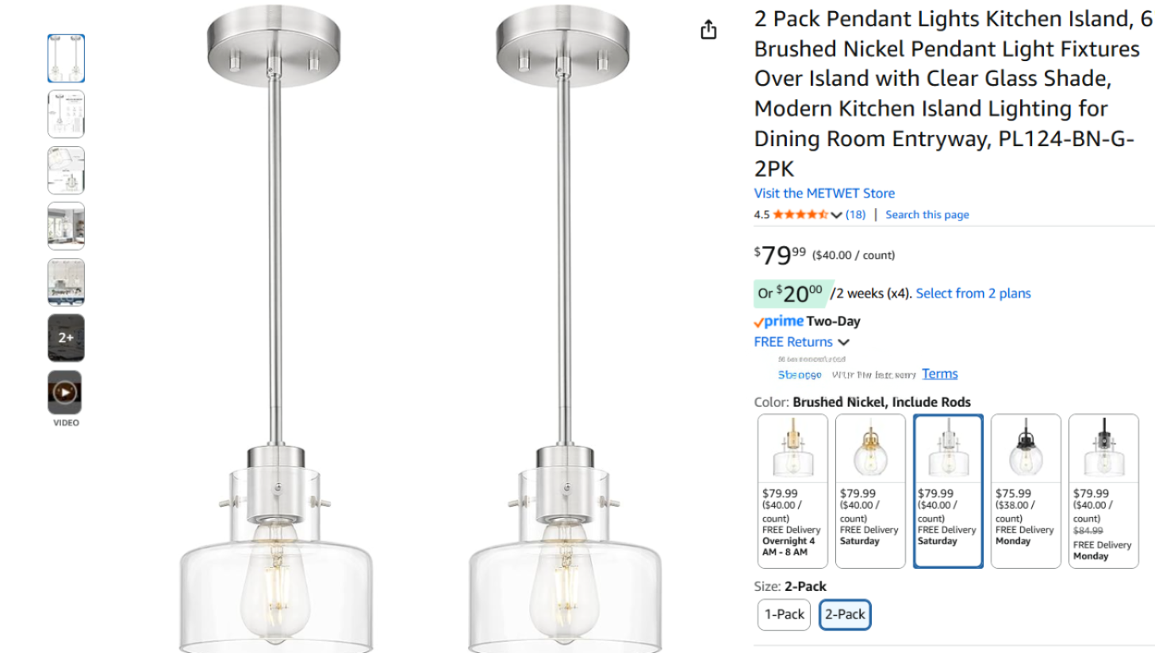Open the Terms link
Viewport: 1155px width, 653px height.
939,374
